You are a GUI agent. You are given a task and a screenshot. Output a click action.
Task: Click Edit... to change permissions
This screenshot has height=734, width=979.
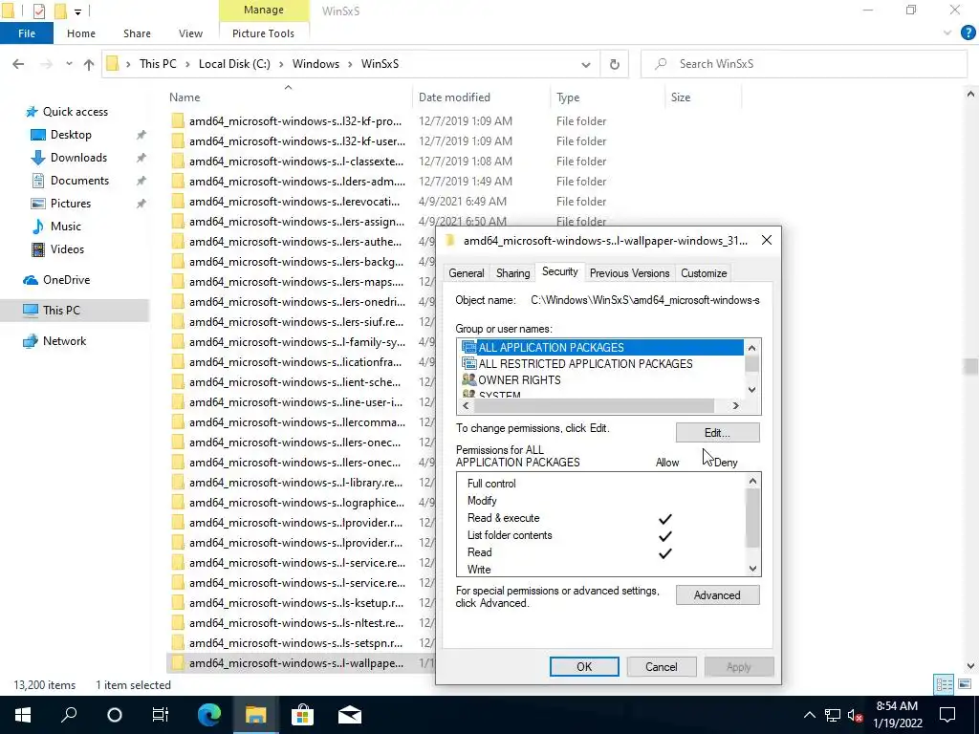coord(717,433)
